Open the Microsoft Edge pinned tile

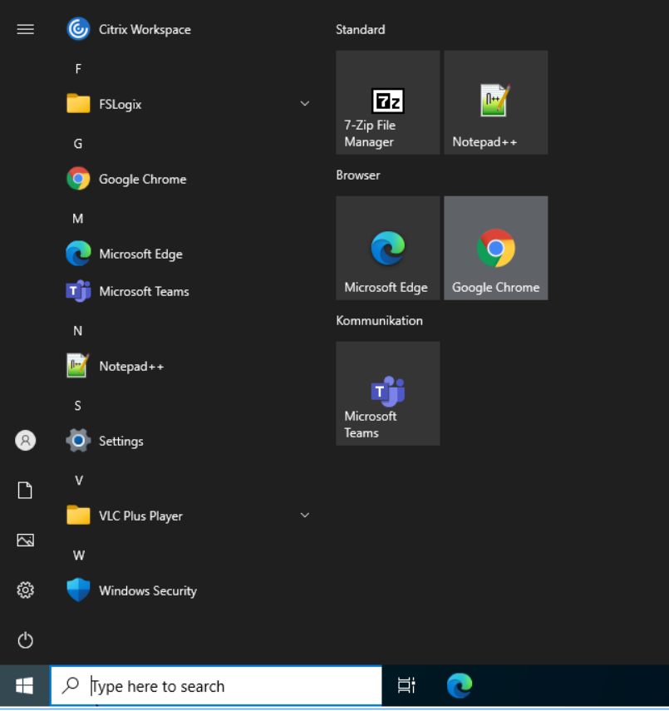(387, 248)
